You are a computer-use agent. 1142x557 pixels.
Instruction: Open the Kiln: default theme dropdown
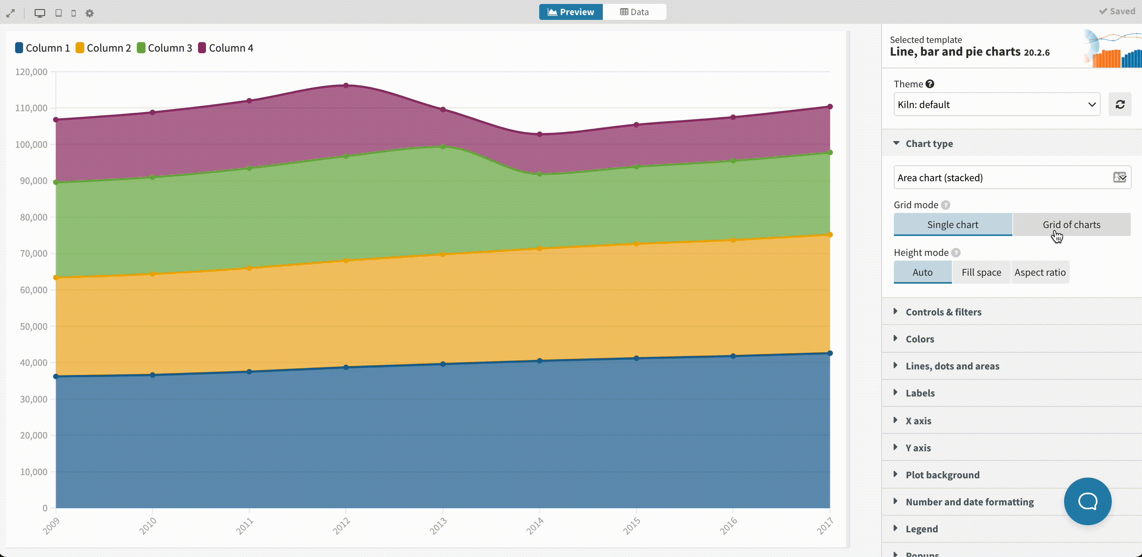pyautogui.click(x=996, y=104)
